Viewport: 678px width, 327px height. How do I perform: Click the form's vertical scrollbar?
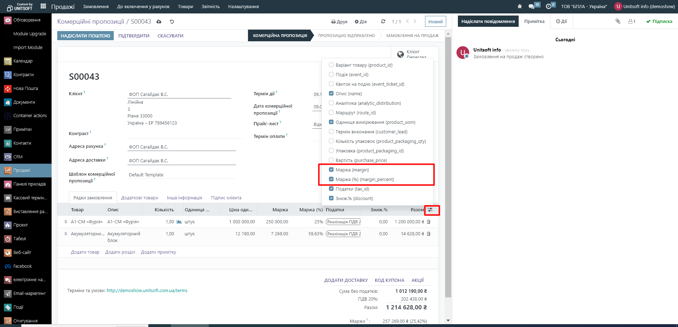tap(448, 166)
